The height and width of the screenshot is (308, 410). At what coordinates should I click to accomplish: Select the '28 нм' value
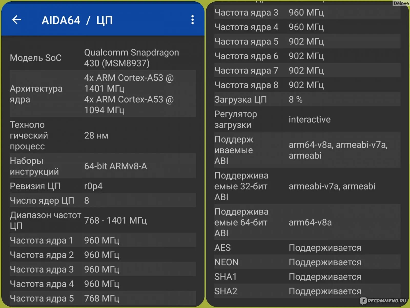coord(96,136)
